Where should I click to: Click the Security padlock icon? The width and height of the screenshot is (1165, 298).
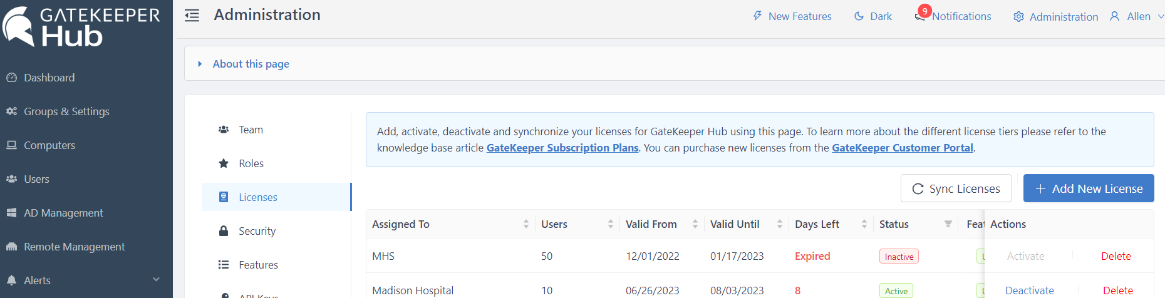coord(224,231)
